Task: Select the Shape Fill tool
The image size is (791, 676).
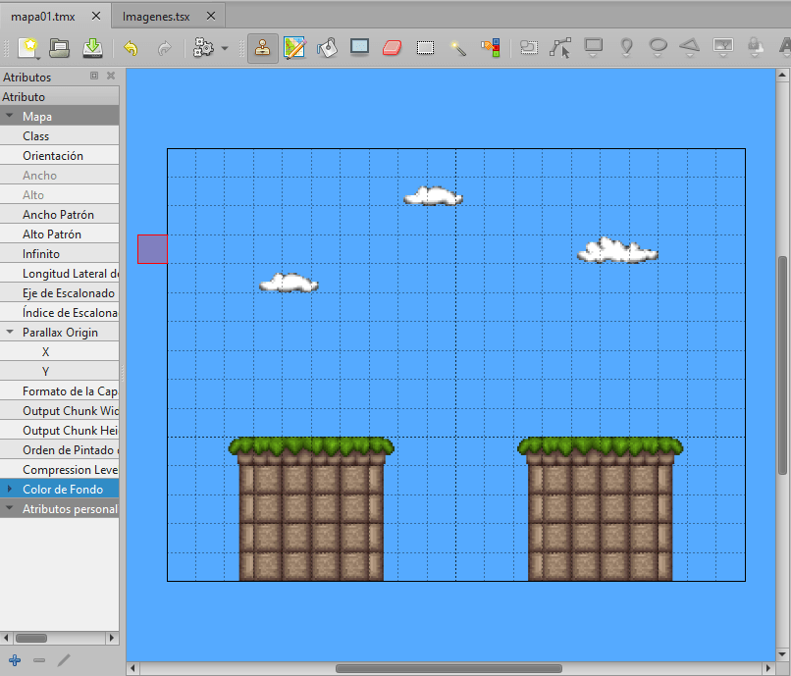Action: point(359,47)
